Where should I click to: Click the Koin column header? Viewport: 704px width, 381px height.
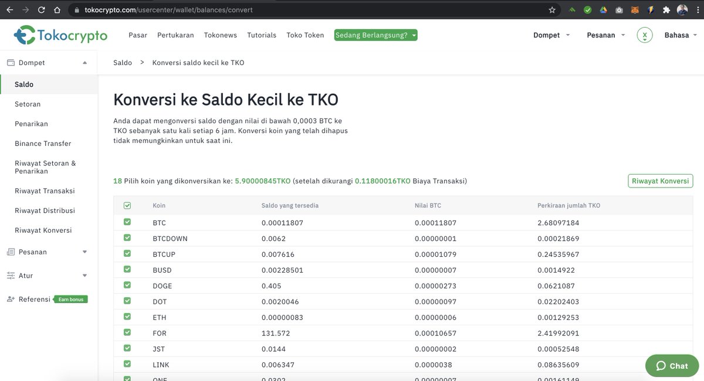click(159, 206)
